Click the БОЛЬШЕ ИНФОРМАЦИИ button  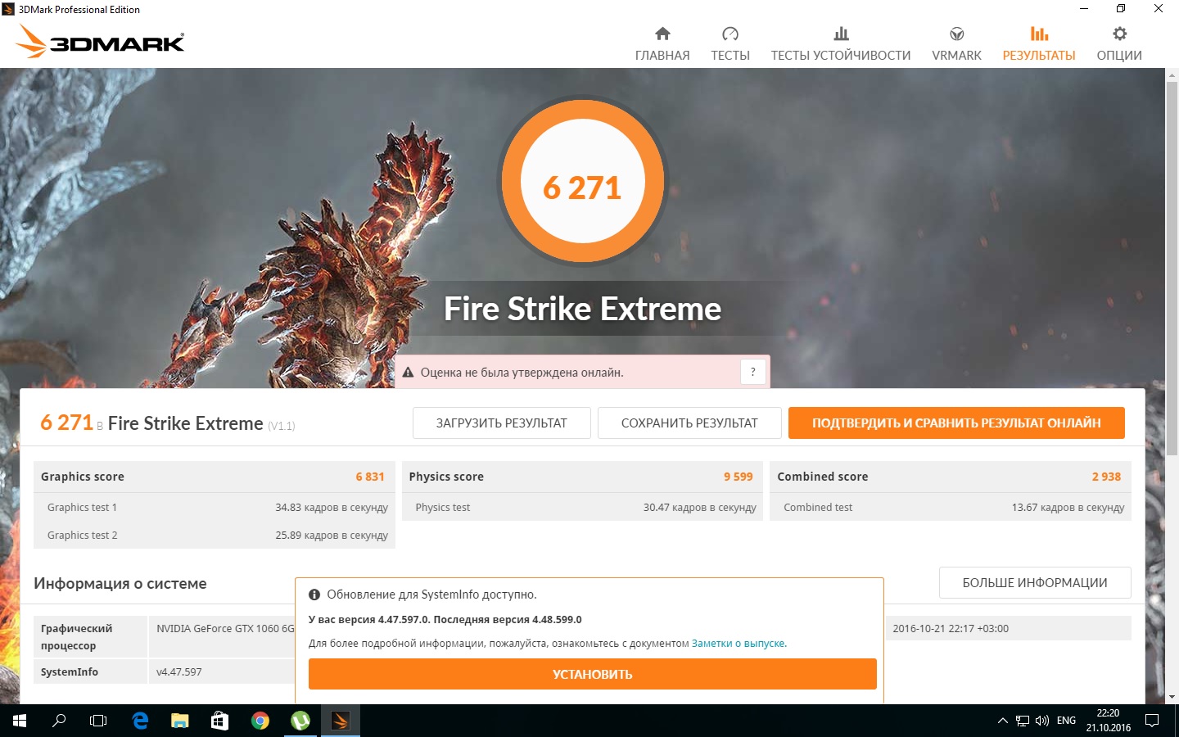[1035, 583]
